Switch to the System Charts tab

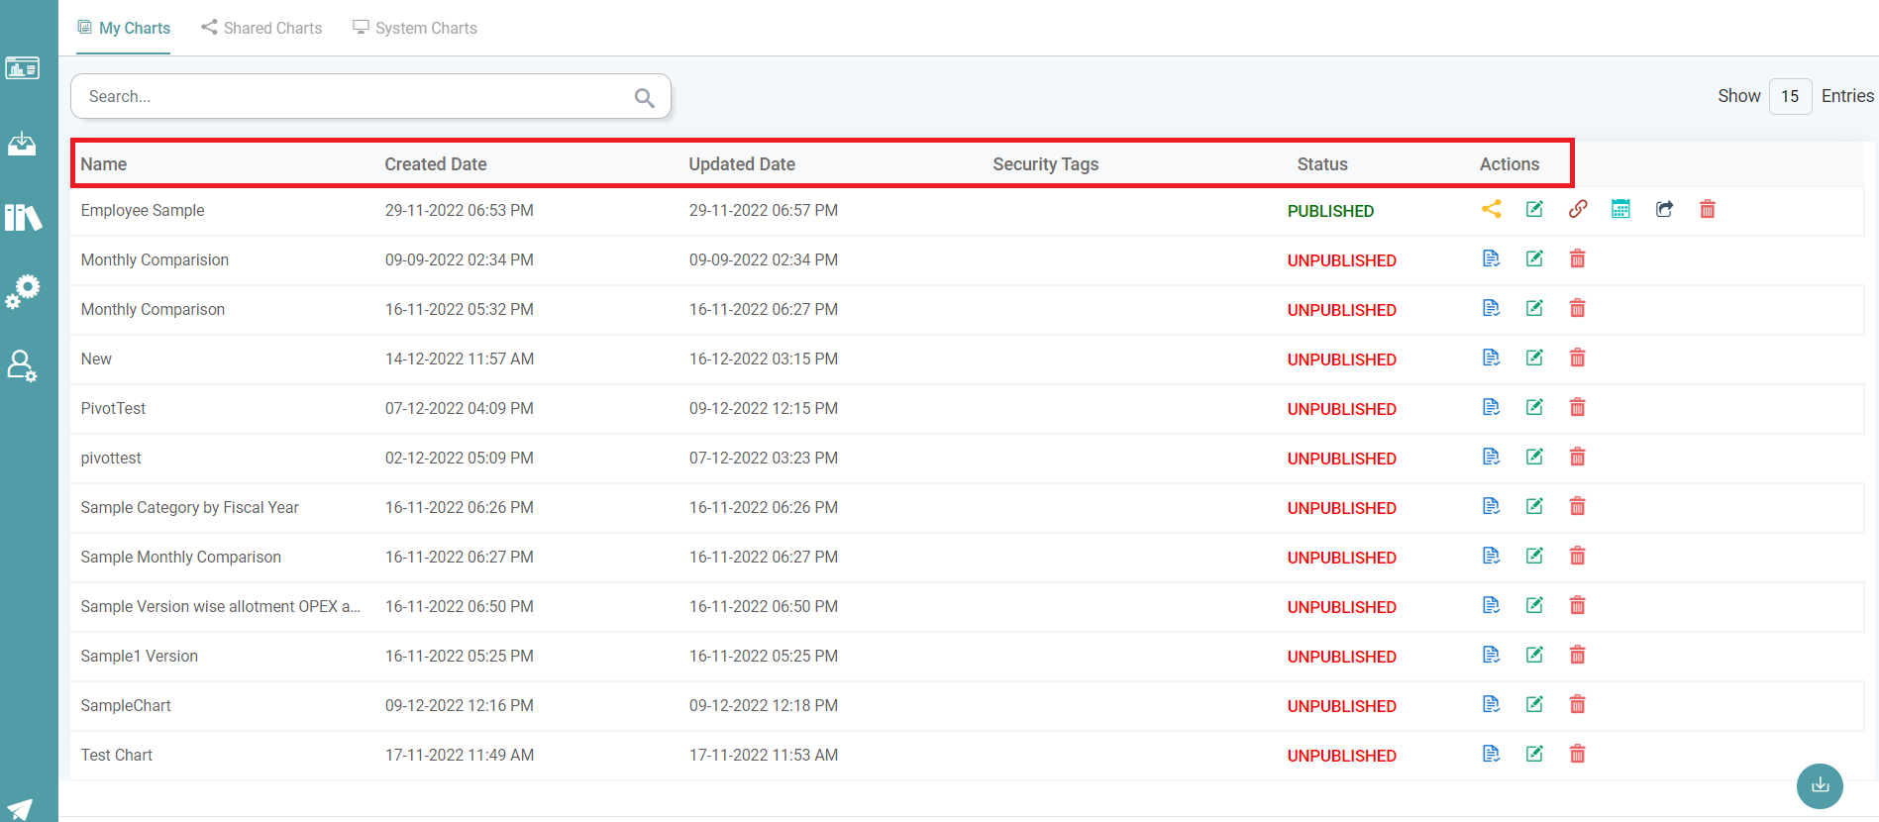click(415, 28)
